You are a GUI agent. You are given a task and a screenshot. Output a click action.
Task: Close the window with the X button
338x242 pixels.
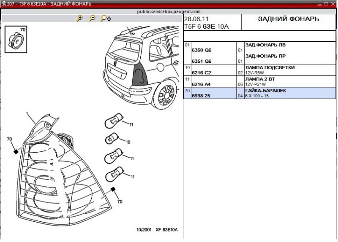tap(333, 4)
